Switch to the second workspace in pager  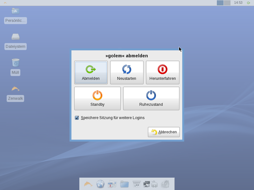coord(227,3)
